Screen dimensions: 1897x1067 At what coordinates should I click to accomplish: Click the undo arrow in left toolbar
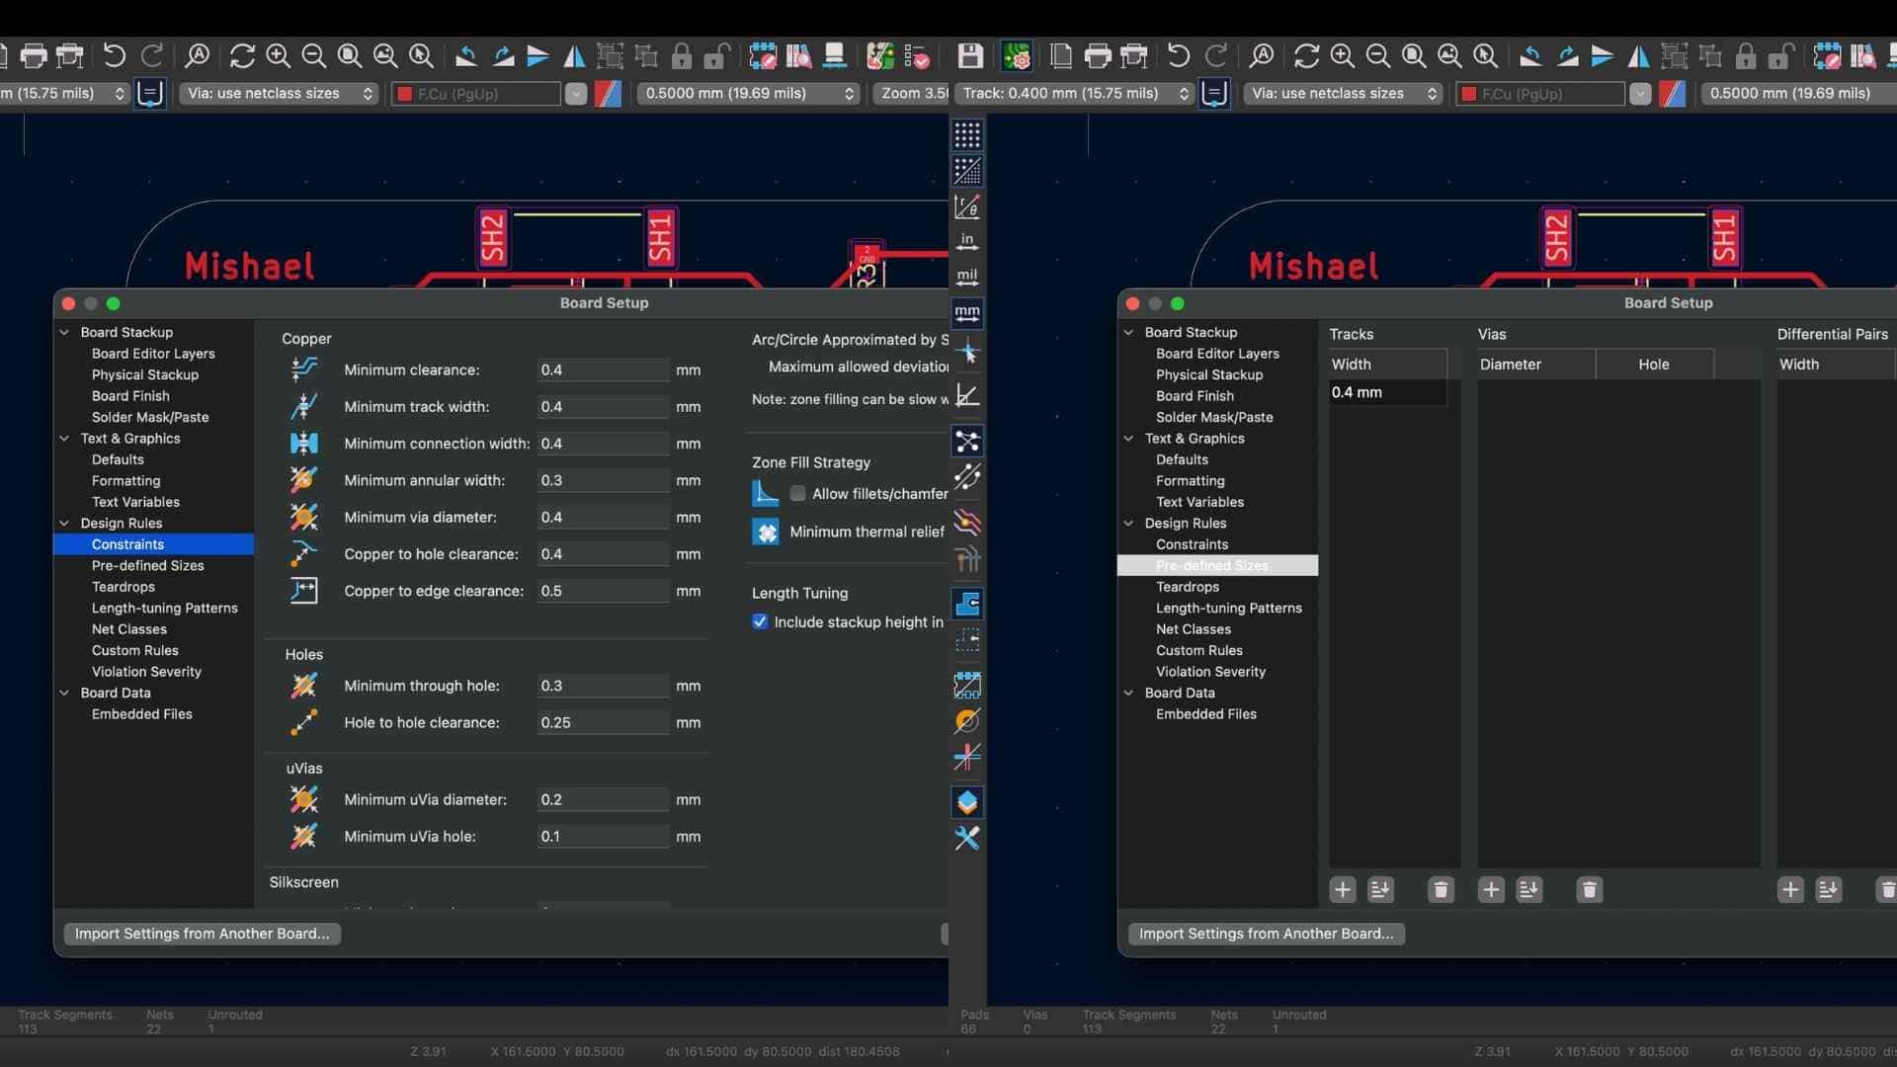(x=114, y=56)
